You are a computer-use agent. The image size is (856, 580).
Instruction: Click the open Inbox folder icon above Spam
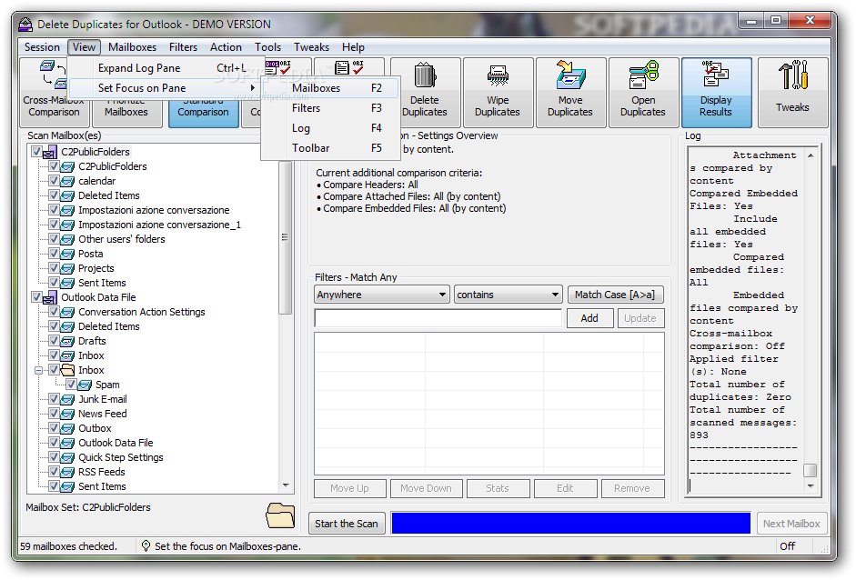67,370
